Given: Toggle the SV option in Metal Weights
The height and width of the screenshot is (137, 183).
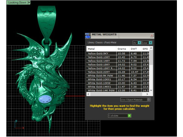Looking at the screenshot, I should 137,43.
